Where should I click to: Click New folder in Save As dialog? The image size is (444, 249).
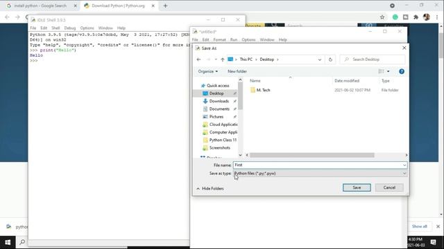click(x=237, y=71)
